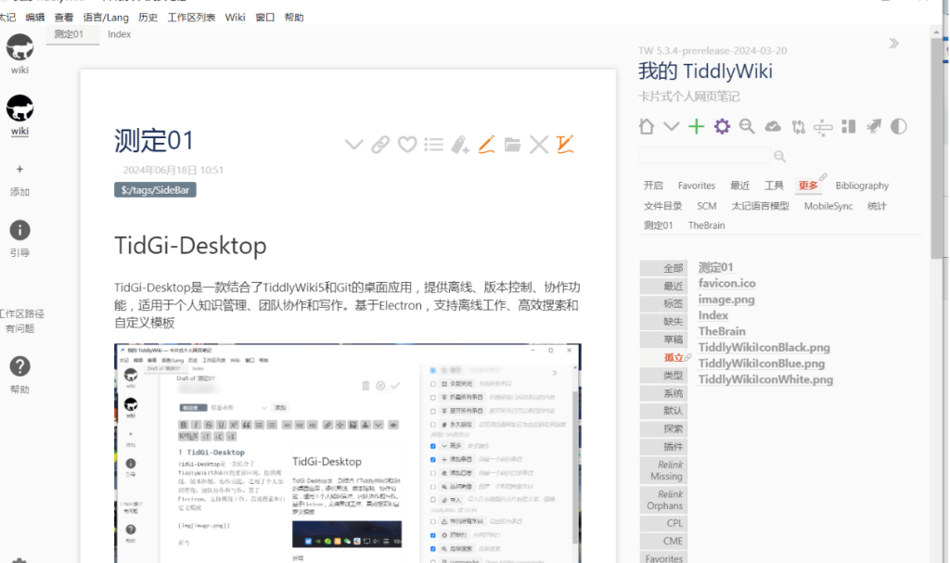Switch layout with the panels icon
This screenshot has width=950, height=563.
(x=848, y=126)
